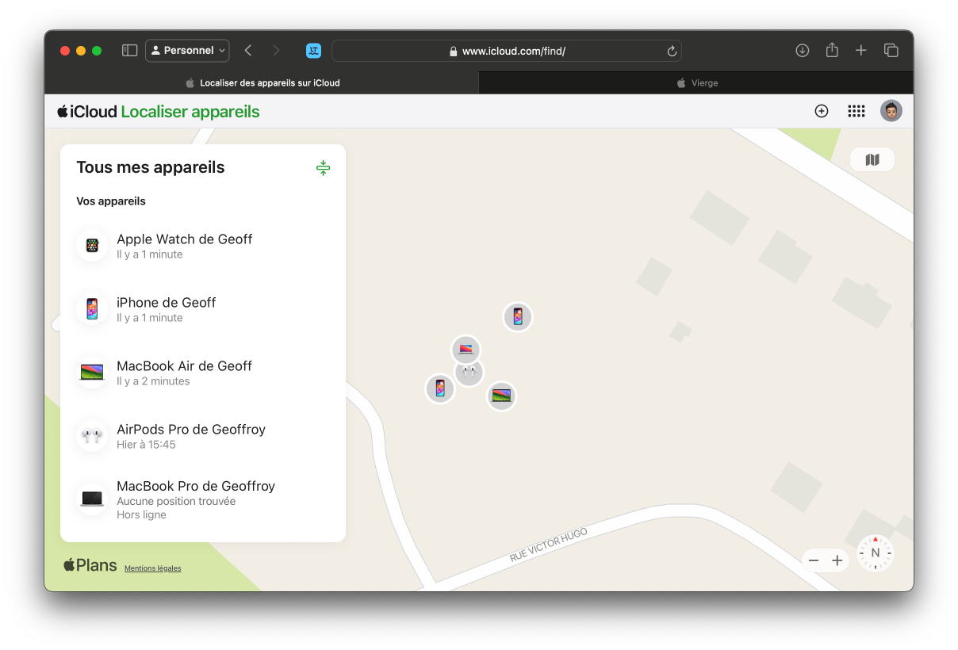Open the Safari share menu

pos(832,51)
